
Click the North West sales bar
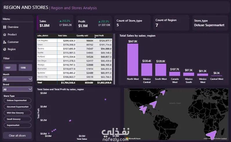133,60
